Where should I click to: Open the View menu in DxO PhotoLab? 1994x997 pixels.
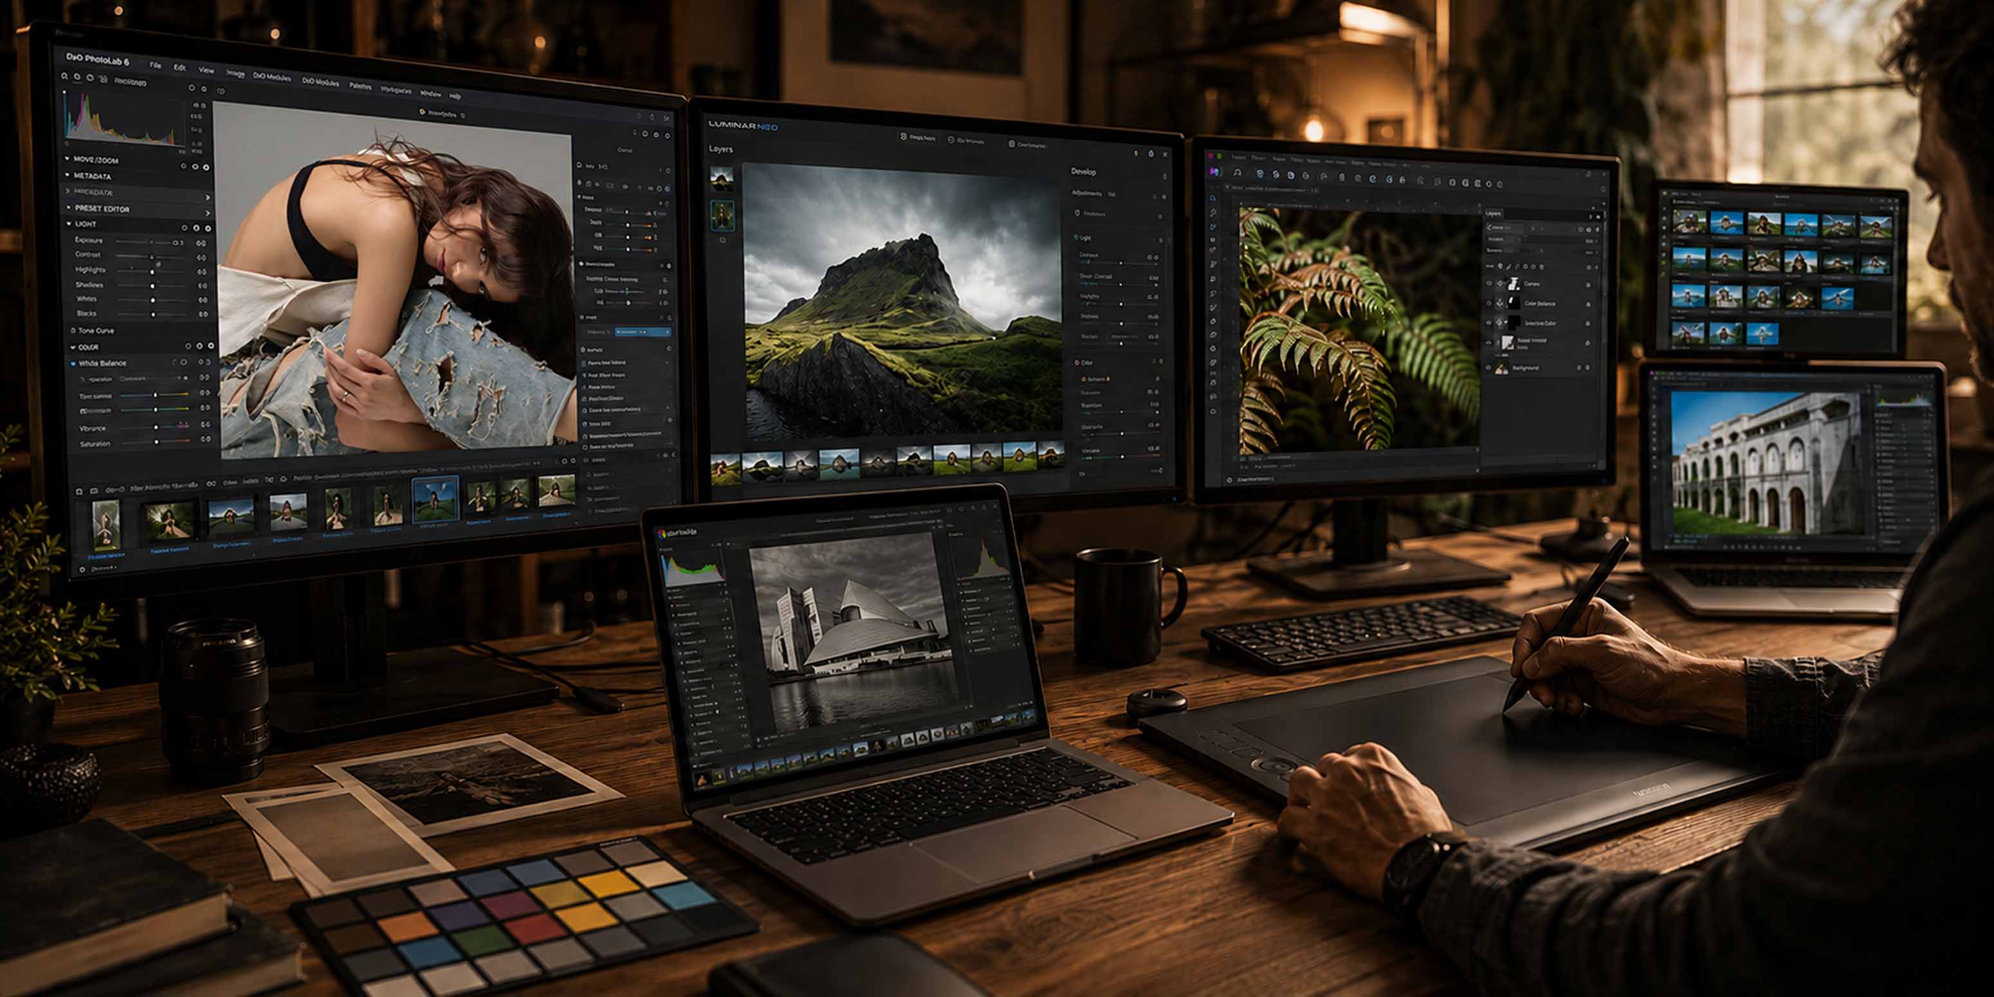point(206,71)
